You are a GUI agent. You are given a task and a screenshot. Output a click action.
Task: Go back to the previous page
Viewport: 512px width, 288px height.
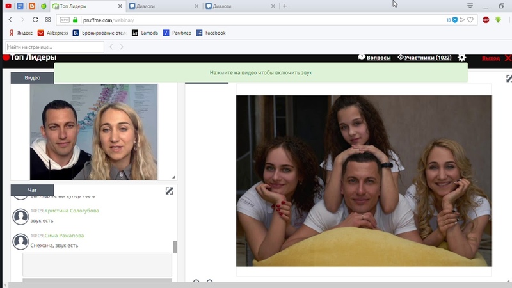click(10, 20)
